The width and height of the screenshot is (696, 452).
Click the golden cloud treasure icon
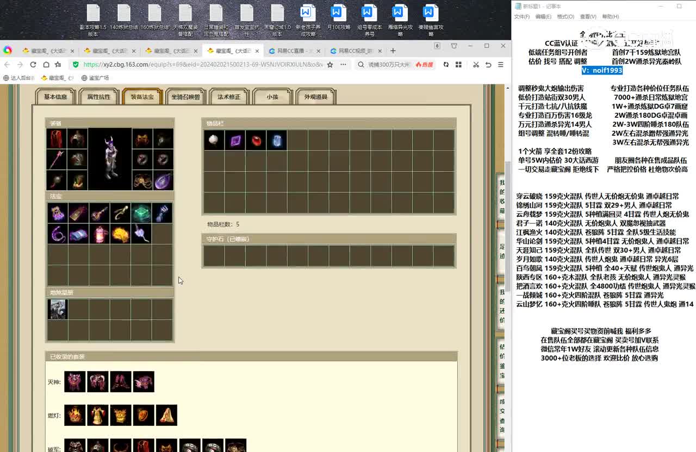pyautogui.click(x=120, y=234)
